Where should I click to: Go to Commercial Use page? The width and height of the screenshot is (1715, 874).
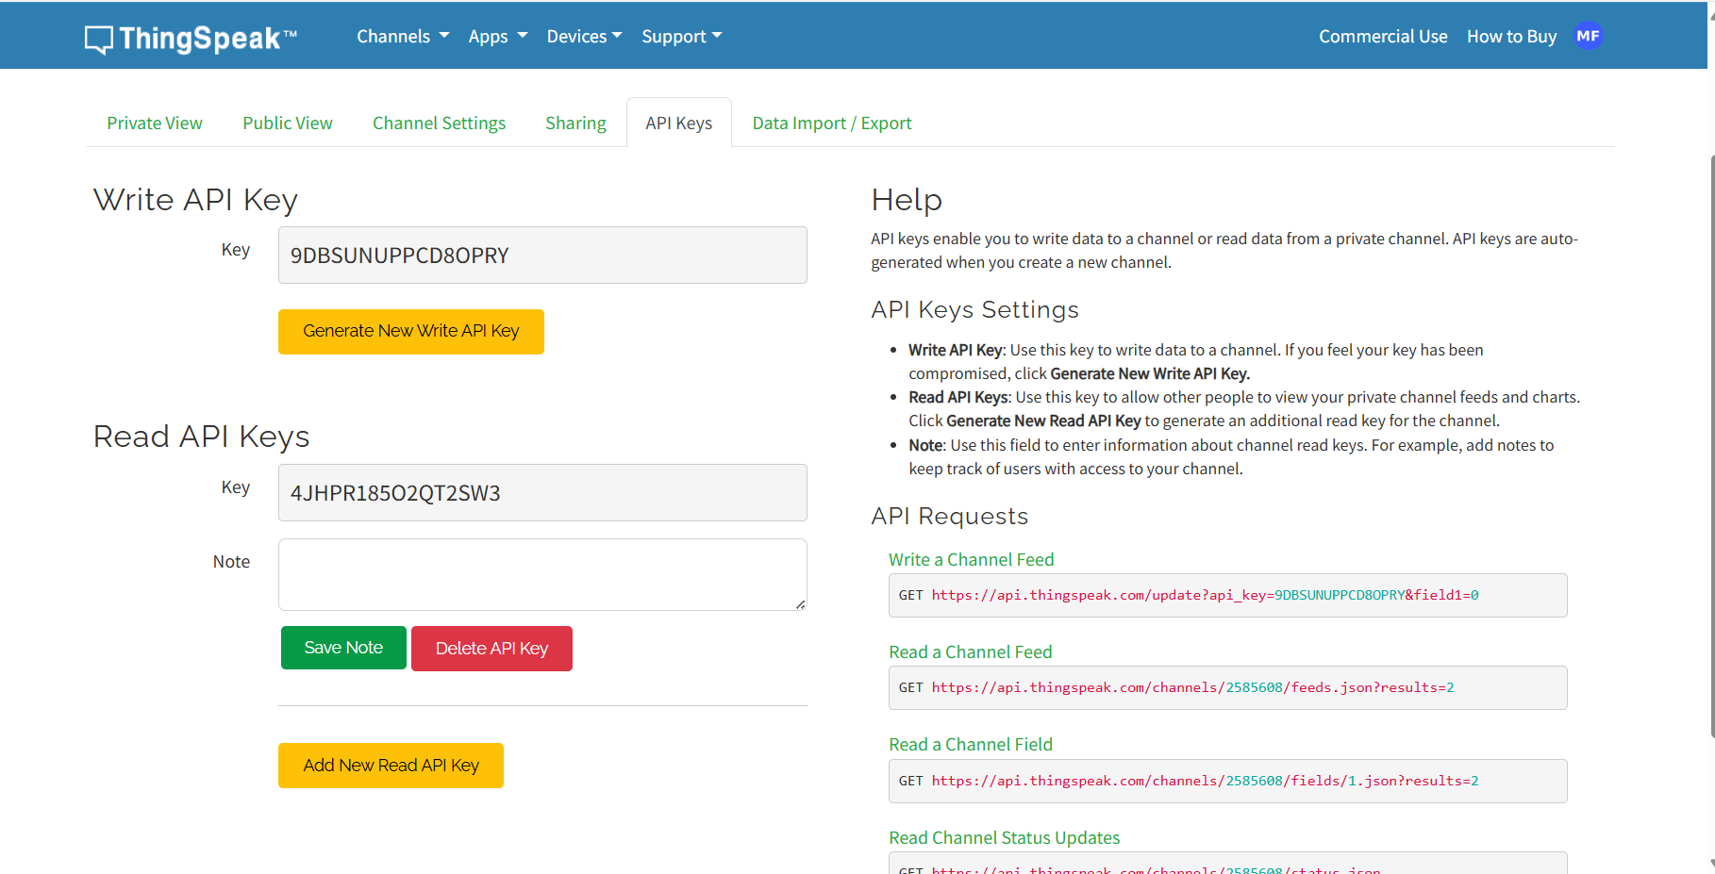[x=1383, y=36]
